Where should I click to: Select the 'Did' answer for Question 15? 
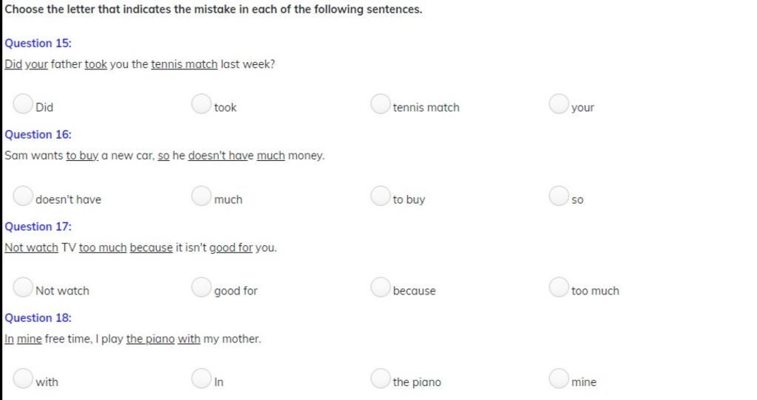pyautogui.click(x=24, y=105)
